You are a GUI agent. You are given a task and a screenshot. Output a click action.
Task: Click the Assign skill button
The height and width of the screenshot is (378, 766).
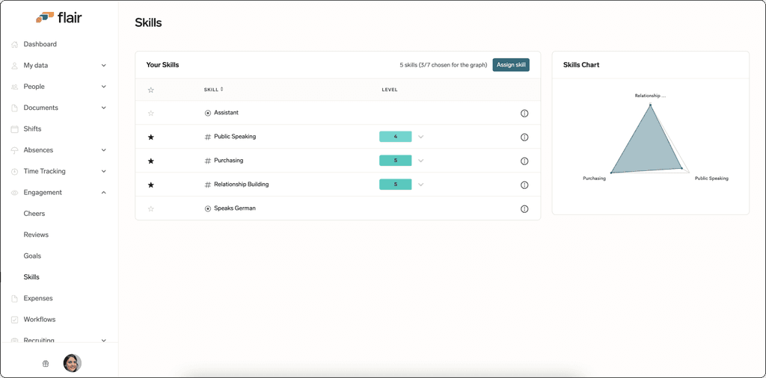(x=510, y=65)
